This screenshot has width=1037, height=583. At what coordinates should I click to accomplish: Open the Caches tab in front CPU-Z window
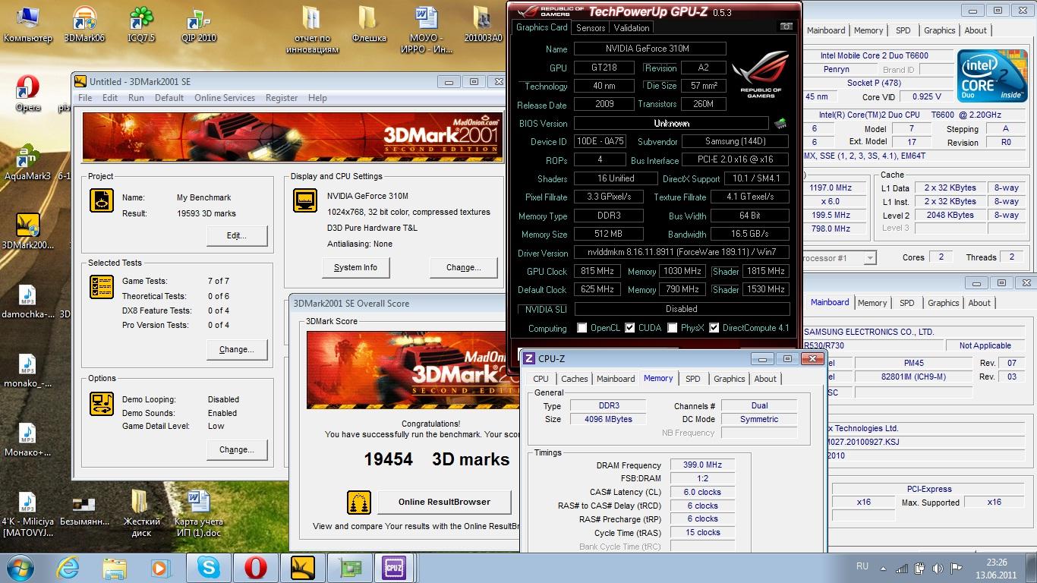pos(574,379)
